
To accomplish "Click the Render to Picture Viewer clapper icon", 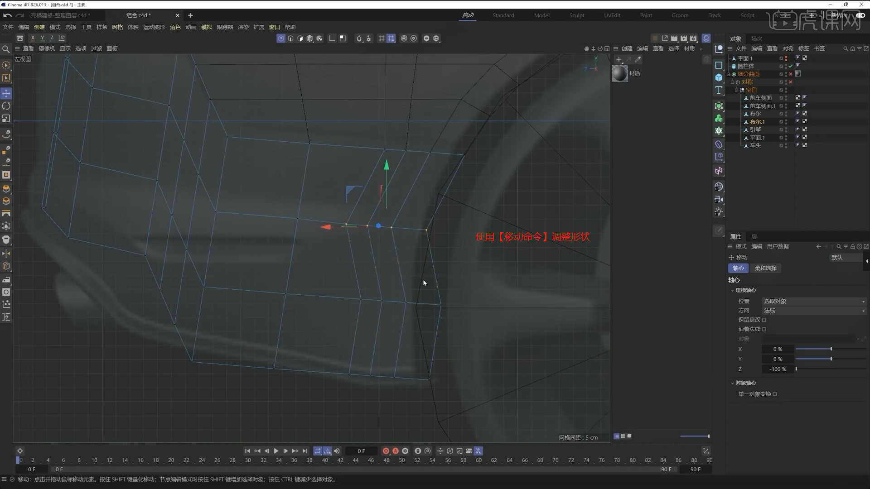I will click(x=684, y=38).
